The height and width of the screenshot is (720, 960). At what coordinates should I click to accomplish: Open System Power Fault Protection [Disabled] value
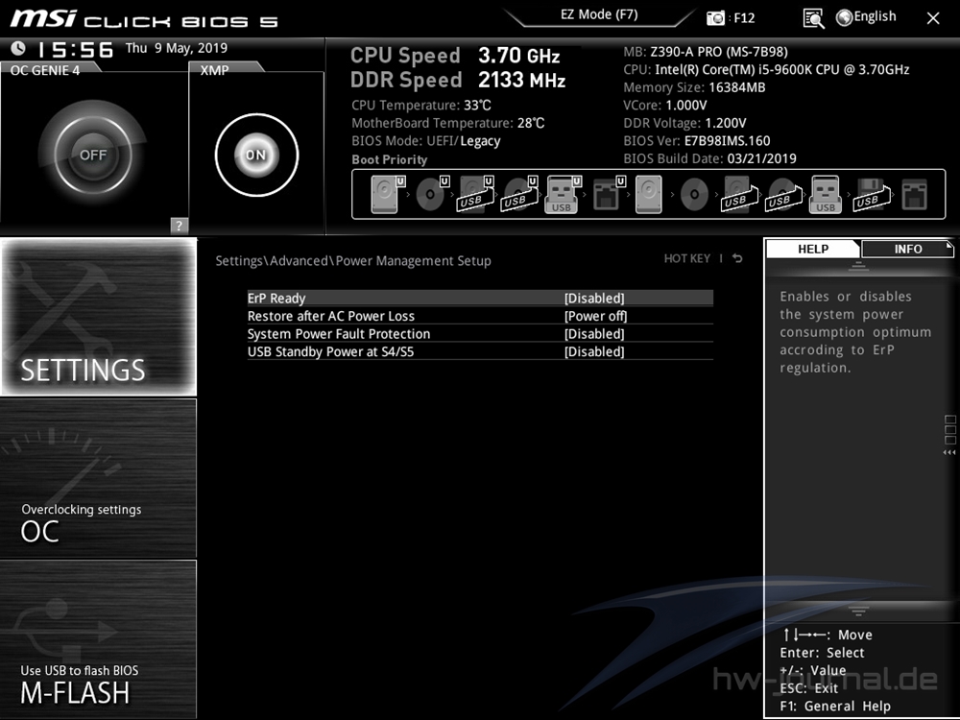(x=594, y=334)
